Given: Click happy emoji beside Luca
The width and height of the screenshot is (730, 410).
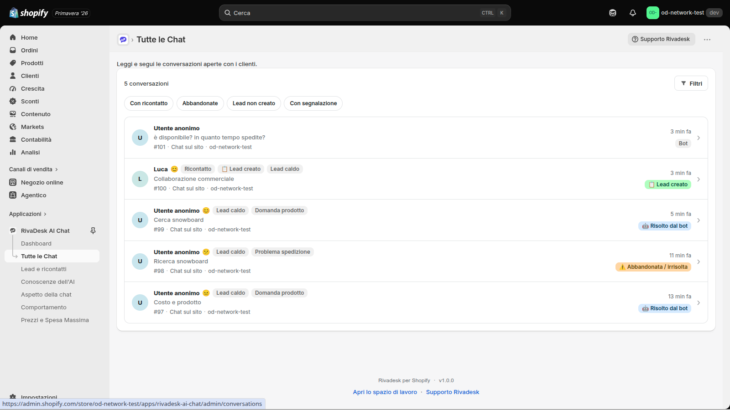Looking at the screenshot, I should point(174,169).
